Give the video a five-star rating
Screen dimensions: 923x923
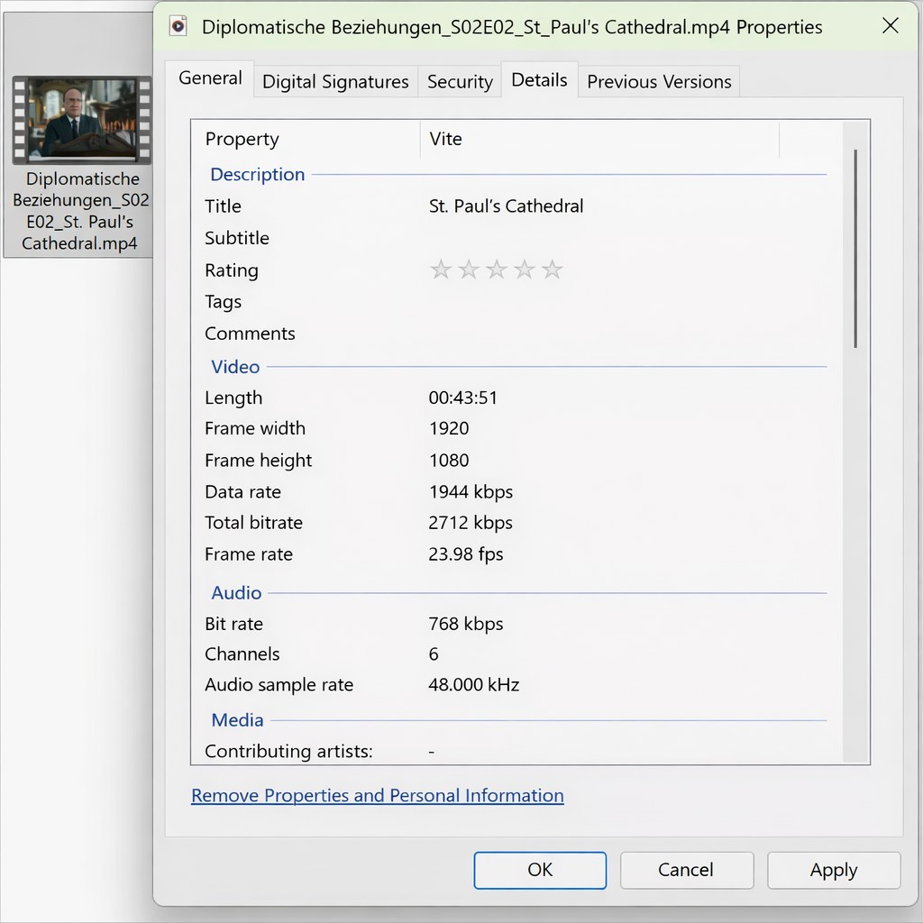(x=554, y=269)
